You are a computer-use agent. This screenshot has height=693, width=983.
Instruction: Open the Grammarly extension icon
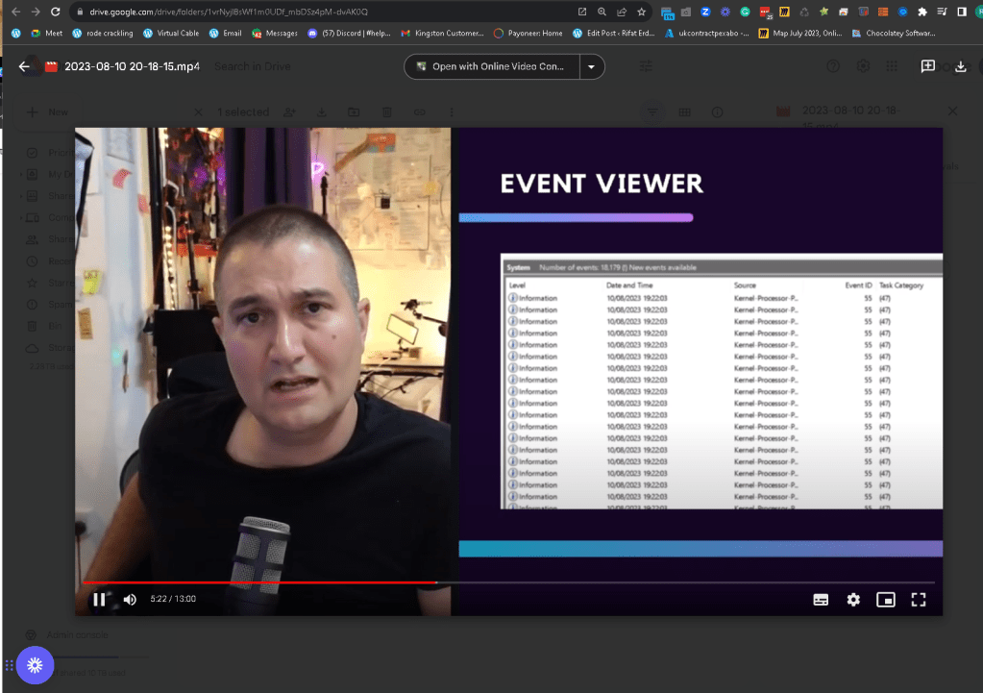745,12
